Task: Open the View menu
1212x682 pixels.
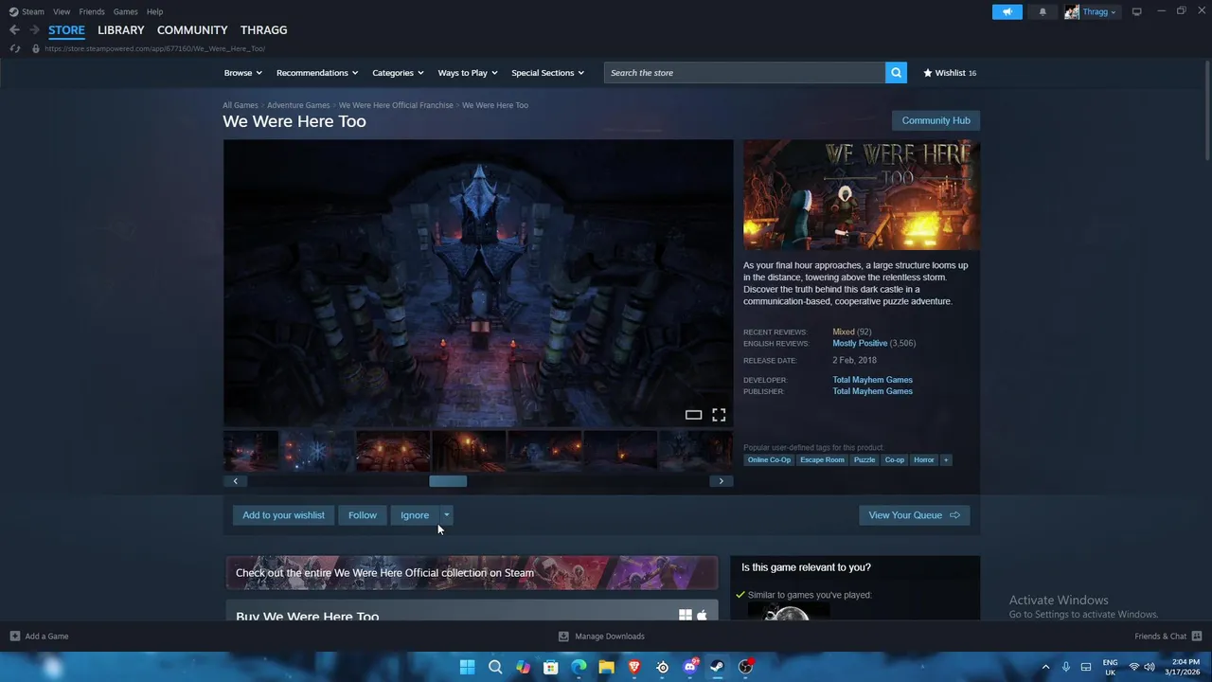Action: click(62, 12)
